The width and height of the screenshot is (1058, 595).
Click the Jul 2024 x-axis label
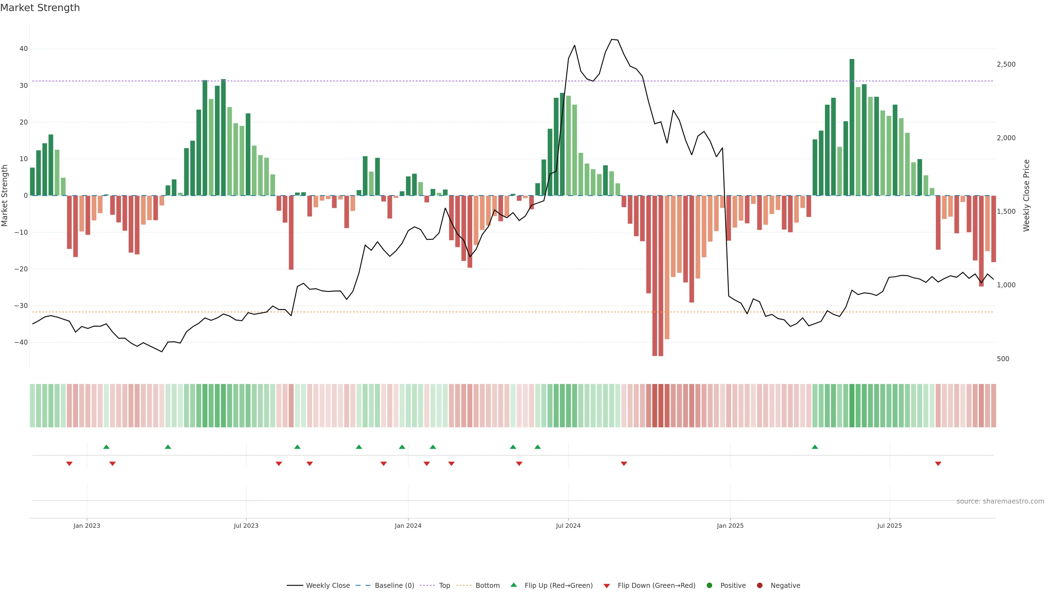568,526
